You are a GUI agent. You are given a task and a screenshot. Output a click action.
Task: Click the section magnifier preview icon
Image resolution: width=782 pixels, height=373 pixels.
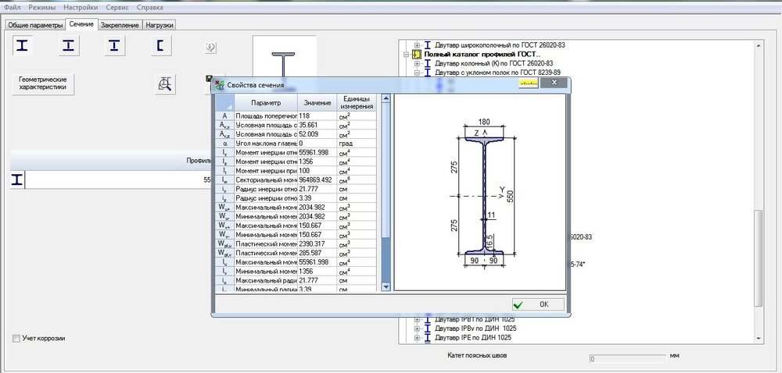click(x=164, y=84)
